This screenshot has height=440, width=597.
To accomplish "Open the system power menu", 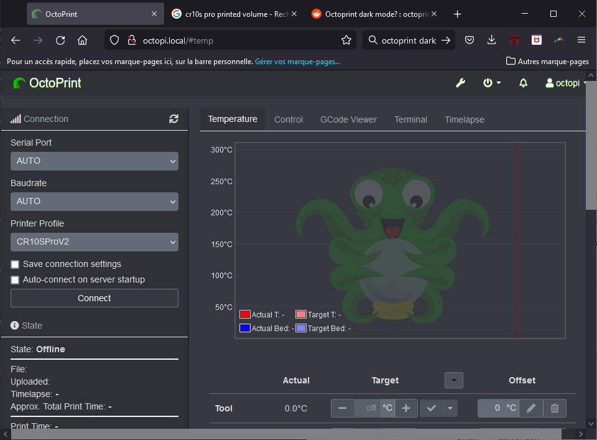I will click(x=491, y=83).
